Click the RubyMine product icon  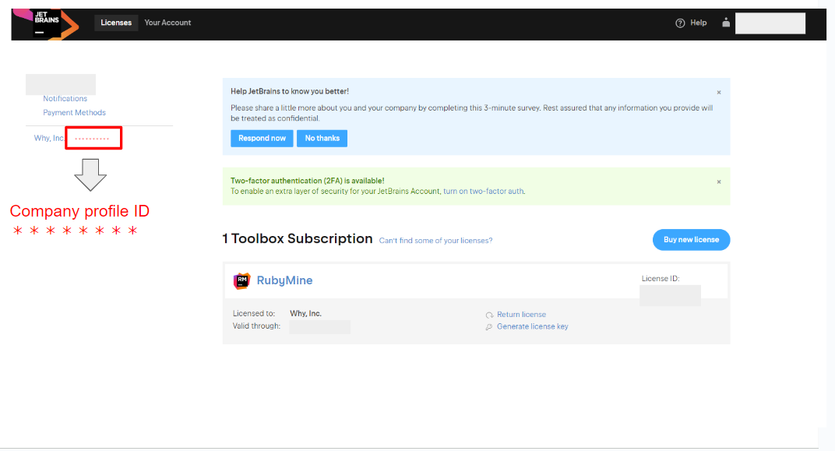pos(241,280)
